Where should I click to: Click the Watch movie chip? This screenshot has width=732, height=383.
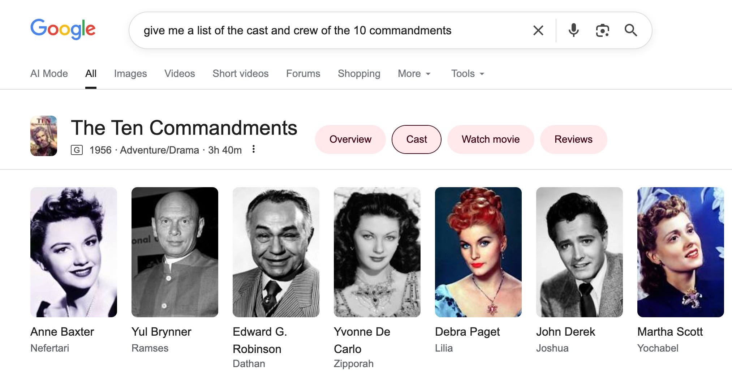click(491, 139)
